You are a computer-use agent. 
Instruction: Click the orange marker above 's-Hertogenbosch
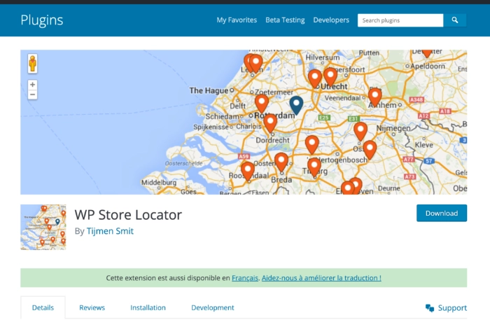coord(312,145)
